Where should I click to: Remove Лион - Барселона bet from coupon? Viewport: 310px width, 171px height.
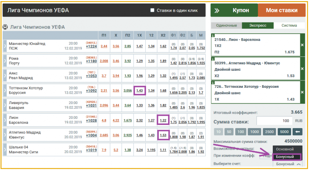coord(302,45)
